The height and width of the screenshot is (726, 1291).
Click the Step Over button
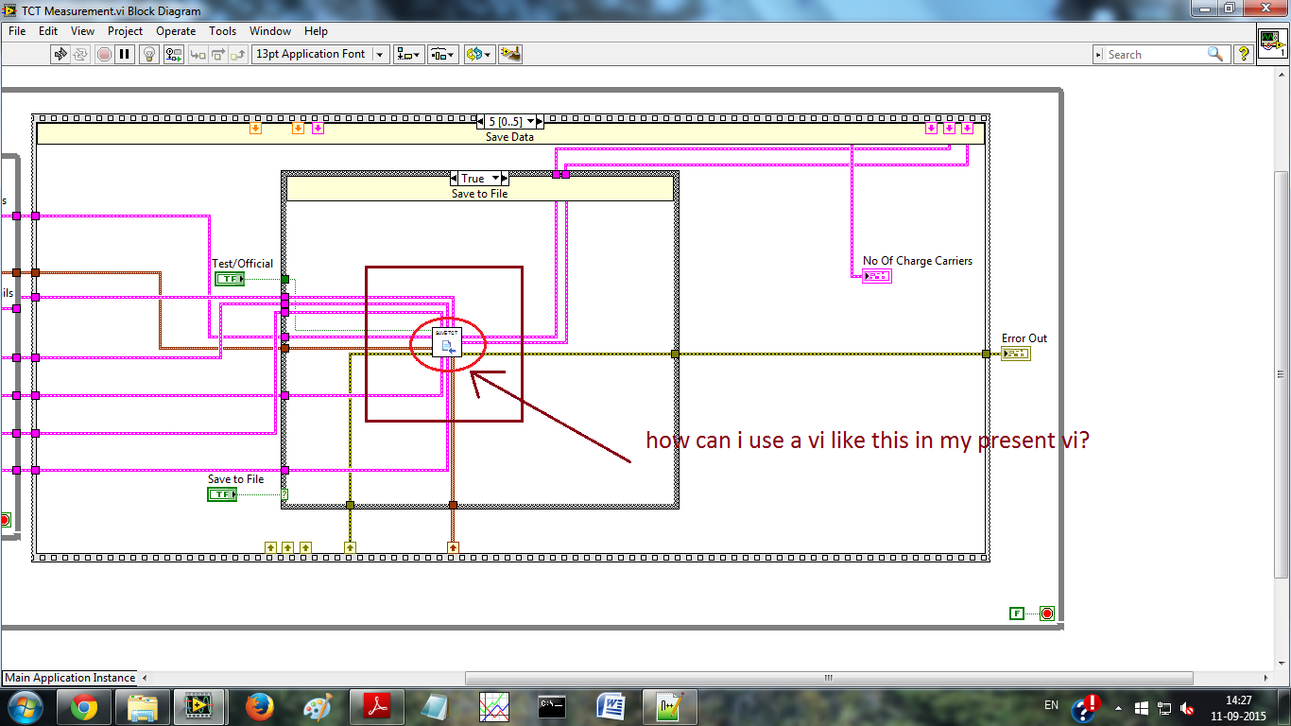(217, 54)
